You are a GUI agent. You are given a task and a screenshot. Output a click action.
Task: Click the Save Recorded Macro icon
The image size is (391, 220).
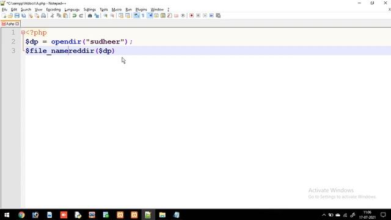tap(218, 16)
